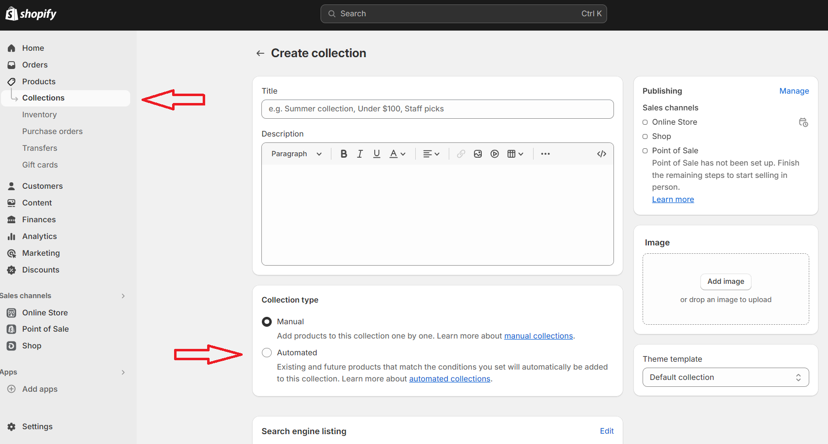Open the Paragraph style dropdown
The image size is (828, 444).
(296, 154)
